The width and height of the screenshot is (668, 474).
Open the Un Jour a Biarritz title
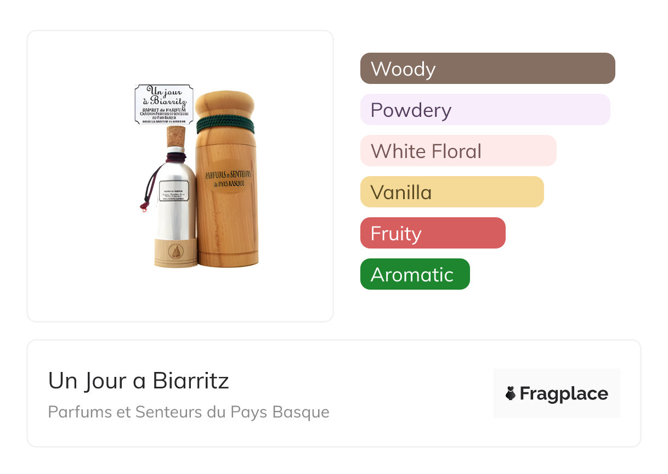[138, 381]
